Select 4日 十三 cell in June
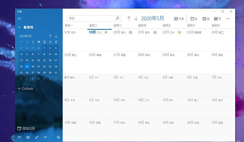The height and width of the screenshot is (142, 244). click(149, 85)
